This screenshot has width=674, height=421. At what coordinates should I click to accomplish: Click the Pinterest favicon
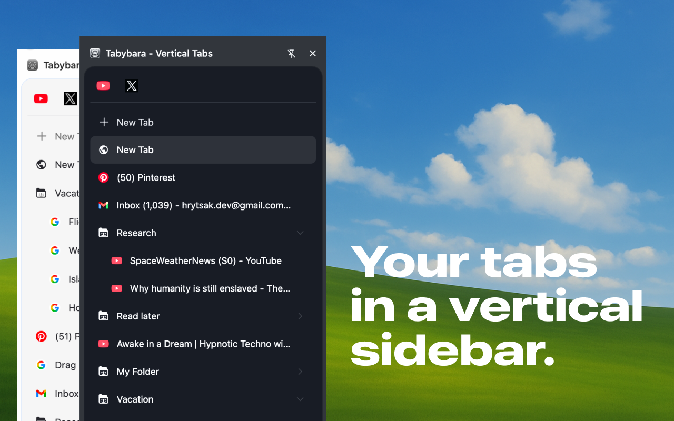point(104,177)
